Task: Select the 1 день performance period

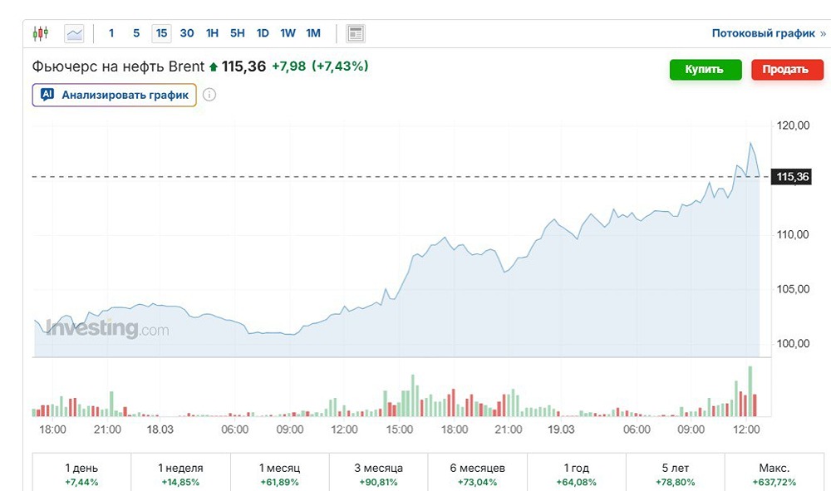Action: (81, 474)
